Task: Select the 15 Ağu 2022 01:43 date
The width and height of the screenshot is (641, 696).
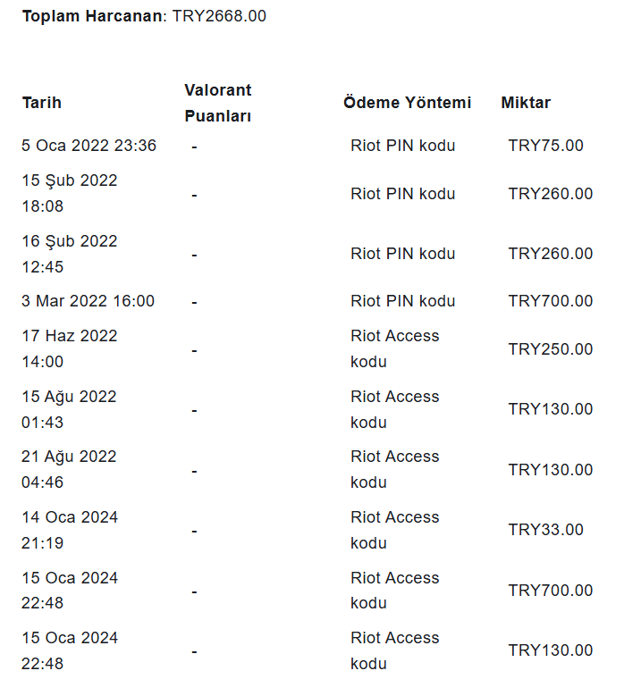Action: [x=69, y=409]
